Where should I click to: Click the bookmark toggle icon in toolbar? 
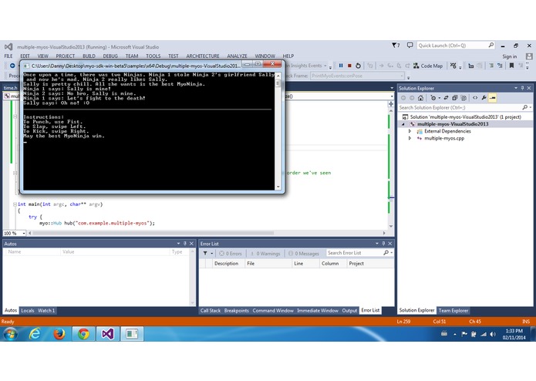511,66
